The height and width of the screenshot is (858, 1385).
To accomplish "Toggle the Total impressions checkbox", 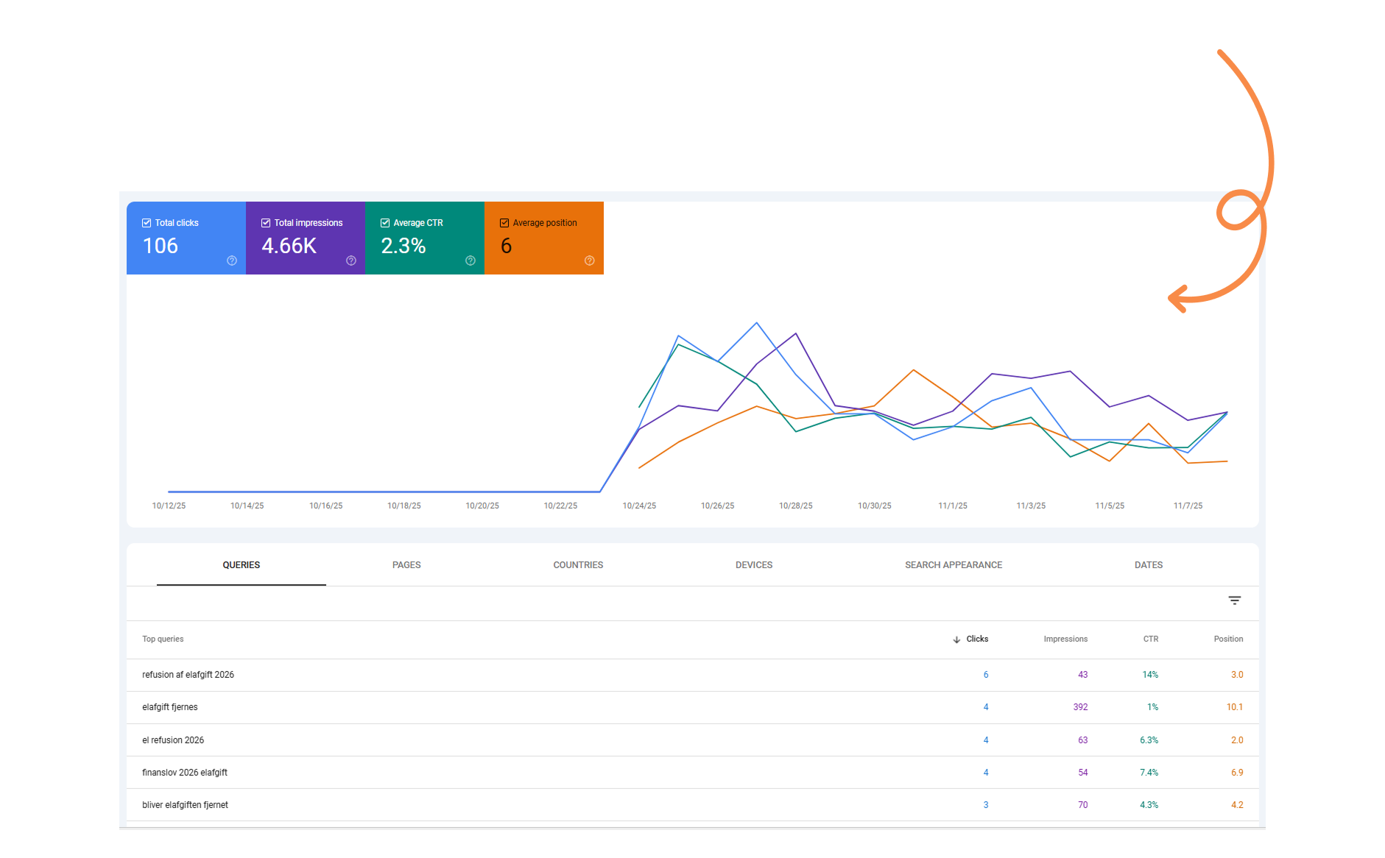I will click(x=266, y=223).
